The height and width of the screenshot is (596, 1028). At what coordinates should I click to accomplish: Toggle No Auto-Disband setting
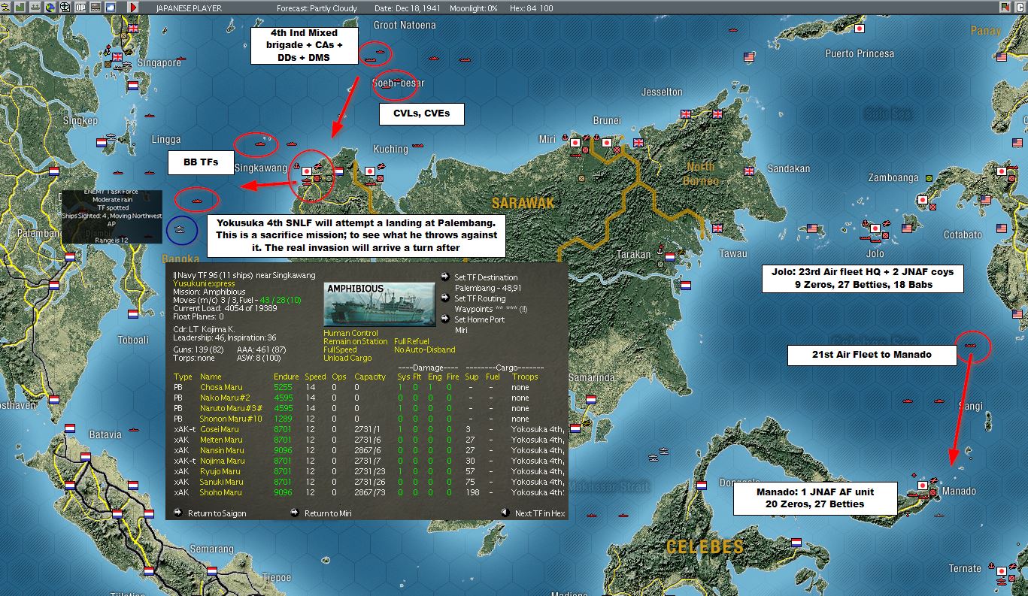click(424, 350)
